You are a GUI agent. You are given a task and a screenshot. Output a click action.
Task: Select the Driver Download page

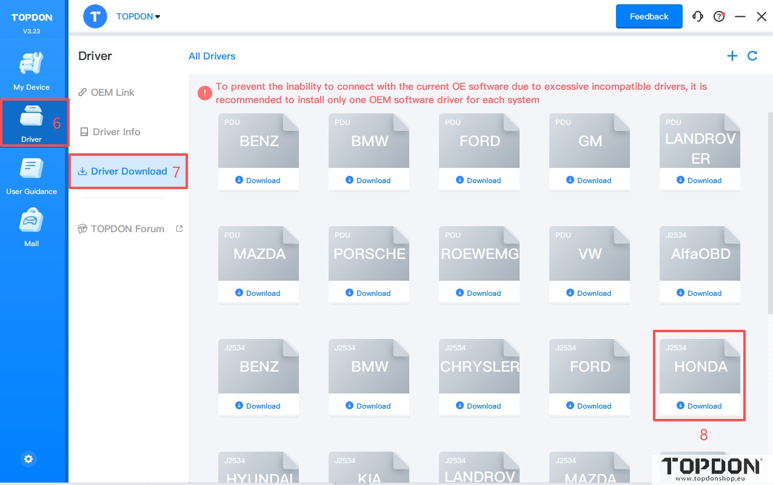pyautogui.click(x=129, y=172)
